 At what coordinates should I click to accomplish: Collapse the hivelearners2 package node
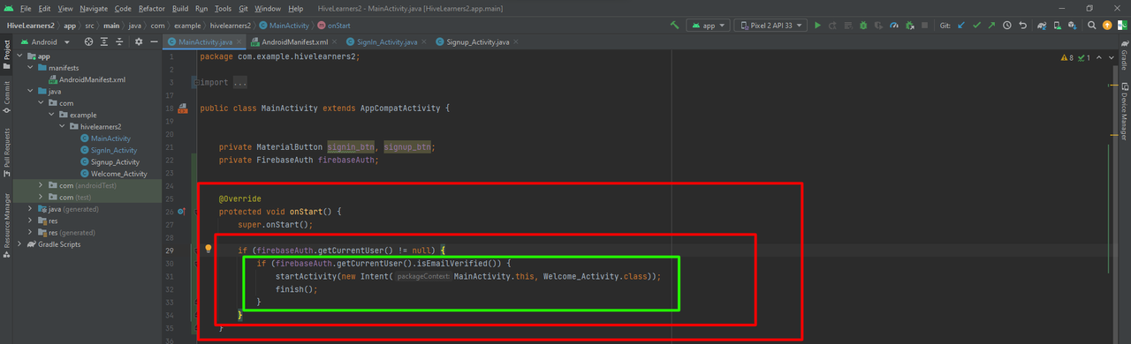(63, 126)
